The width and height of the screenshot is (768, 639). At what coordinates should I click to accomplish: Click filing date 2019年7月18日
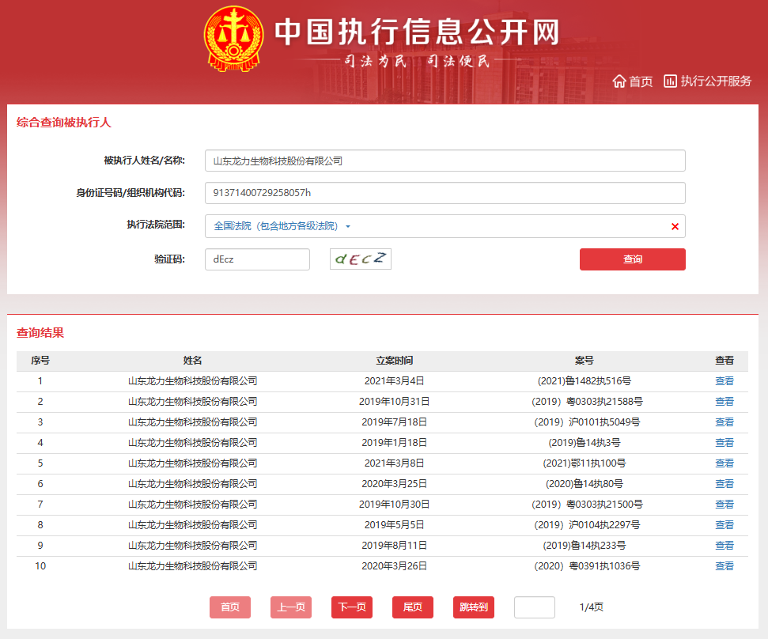tap(395, 422)
